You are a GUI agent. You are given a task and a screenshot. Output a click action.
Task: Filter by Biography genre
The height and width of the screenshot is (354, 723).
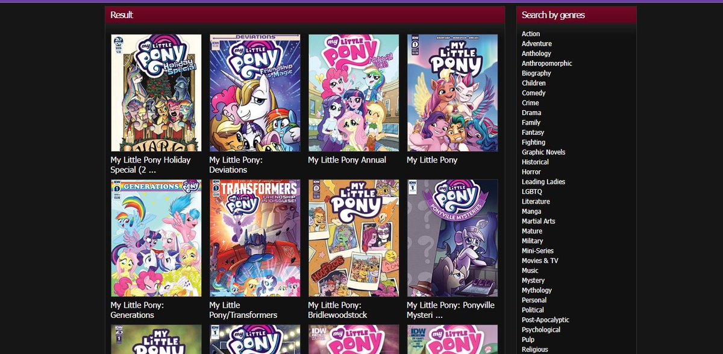tap(536, 73)
